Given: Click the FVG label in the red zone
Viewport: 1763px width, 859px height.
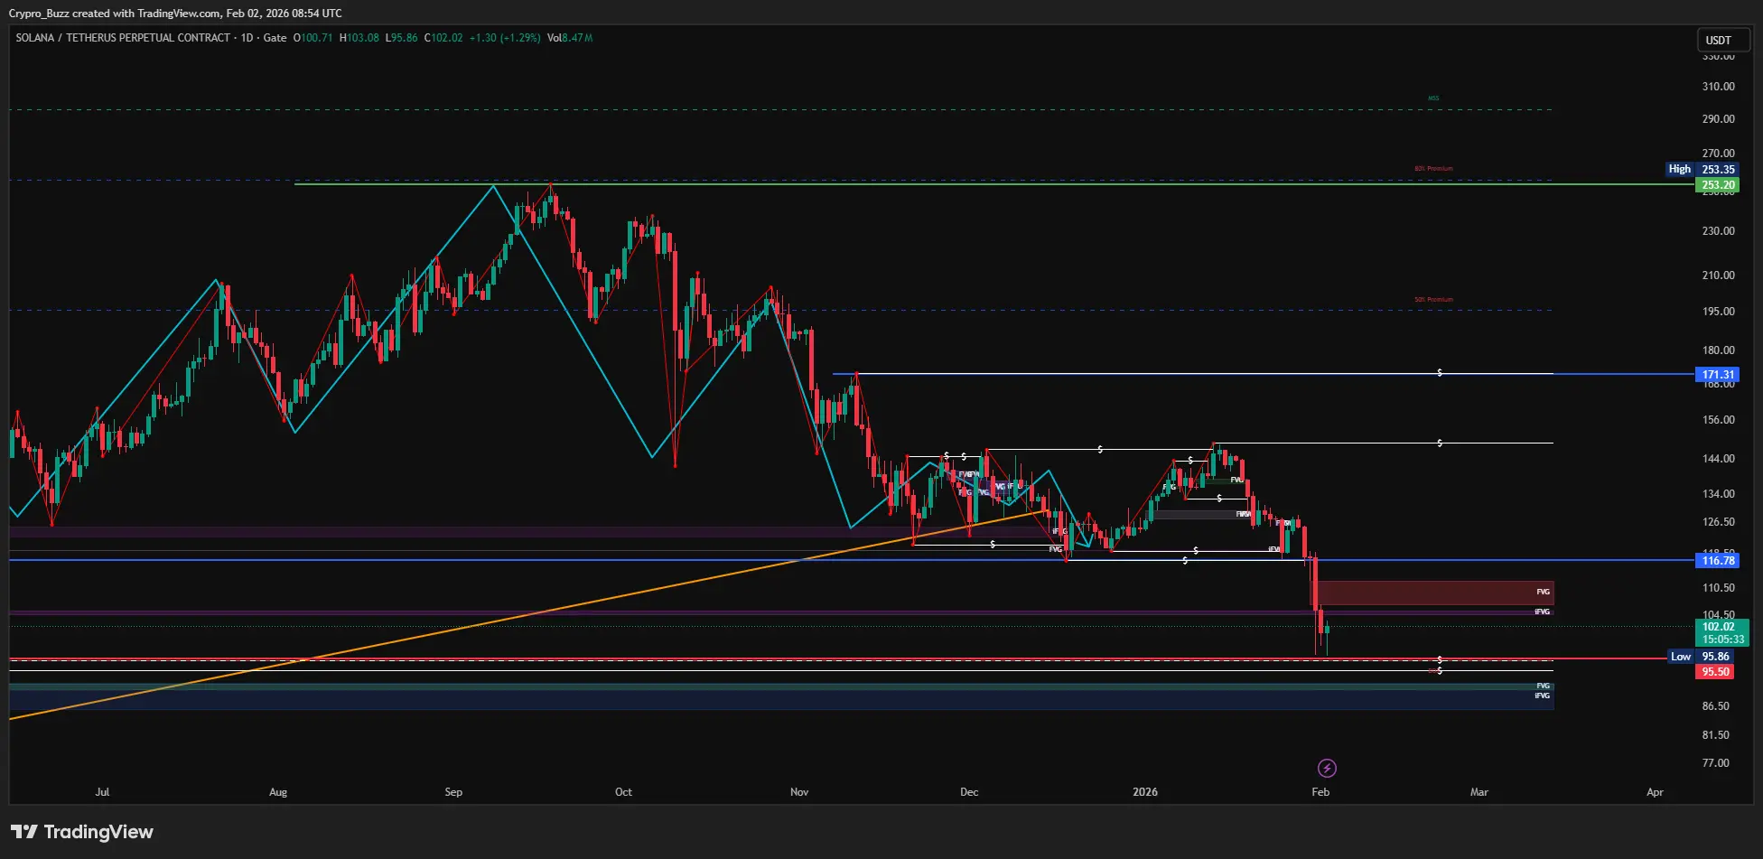Looking at the screenshot, I should pyautogui.click(x=1543, y=593).
